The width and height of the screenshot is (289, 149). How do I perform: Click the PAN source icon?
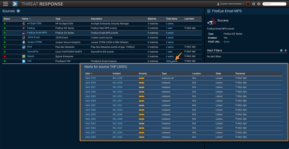[24, 47]
